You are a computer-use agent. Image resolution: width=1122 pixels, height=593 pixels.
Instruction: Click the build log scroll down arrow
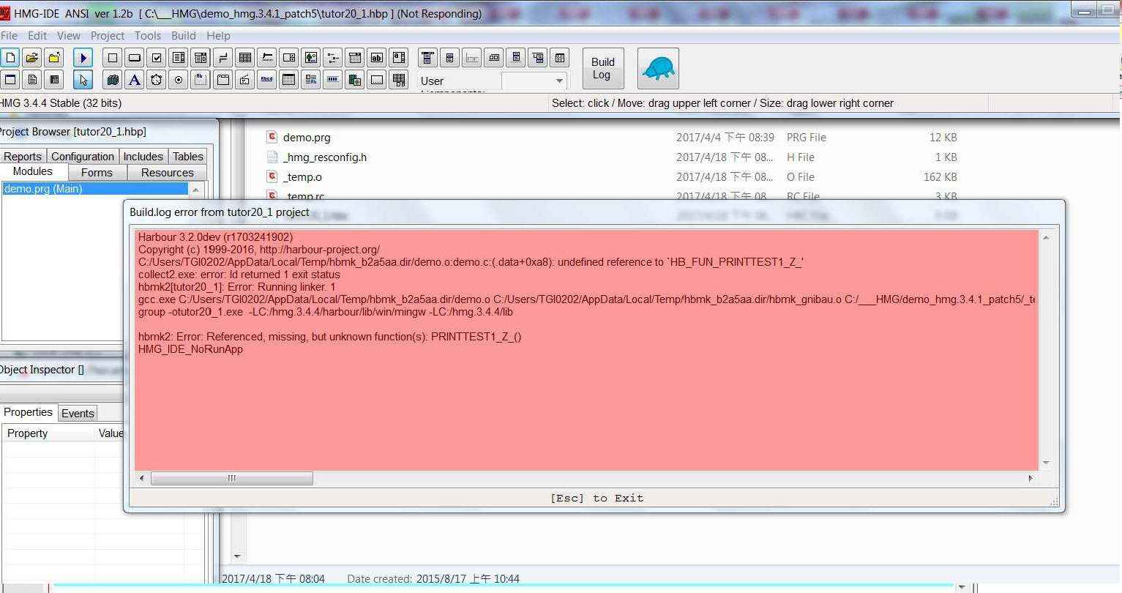click(1046, 463)
